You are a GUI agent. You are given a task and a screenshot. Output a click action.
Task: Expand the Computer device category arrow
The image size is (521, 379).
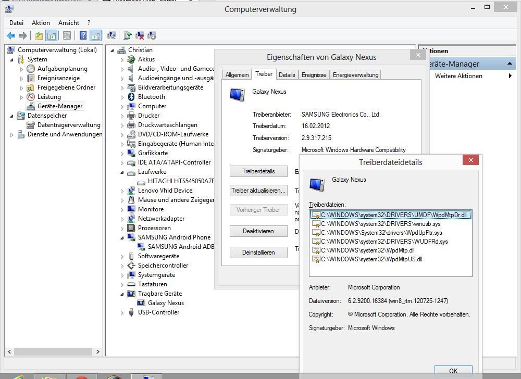pyautogui.click(x=122, y=107)
